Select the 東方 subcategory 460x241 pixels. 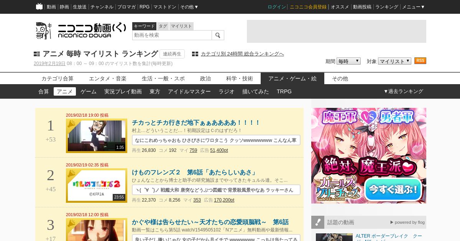155,91
